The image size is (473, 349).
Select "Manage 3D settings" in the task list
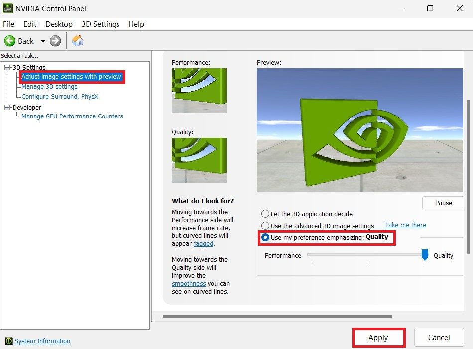point(48,86)
